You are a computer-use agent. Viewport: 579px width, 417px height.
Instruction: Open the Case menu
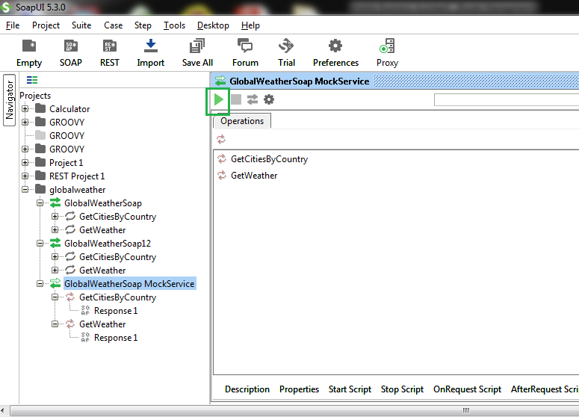pyautogui.click(x=113, y=25)
